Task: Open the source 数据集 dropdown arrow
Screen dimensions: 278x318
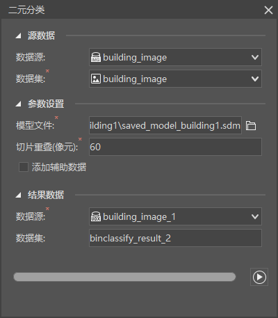Action: [x=255, y=79]
